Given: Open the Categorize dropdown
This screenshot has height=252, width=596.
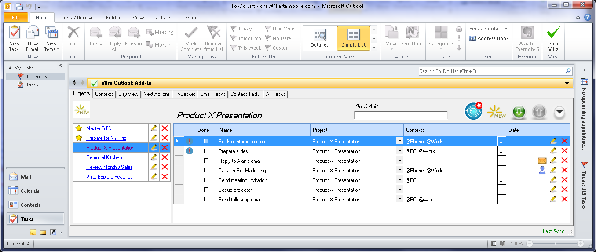Looking at the screenshot, I should pyautogui.click(x=441, y=38).
